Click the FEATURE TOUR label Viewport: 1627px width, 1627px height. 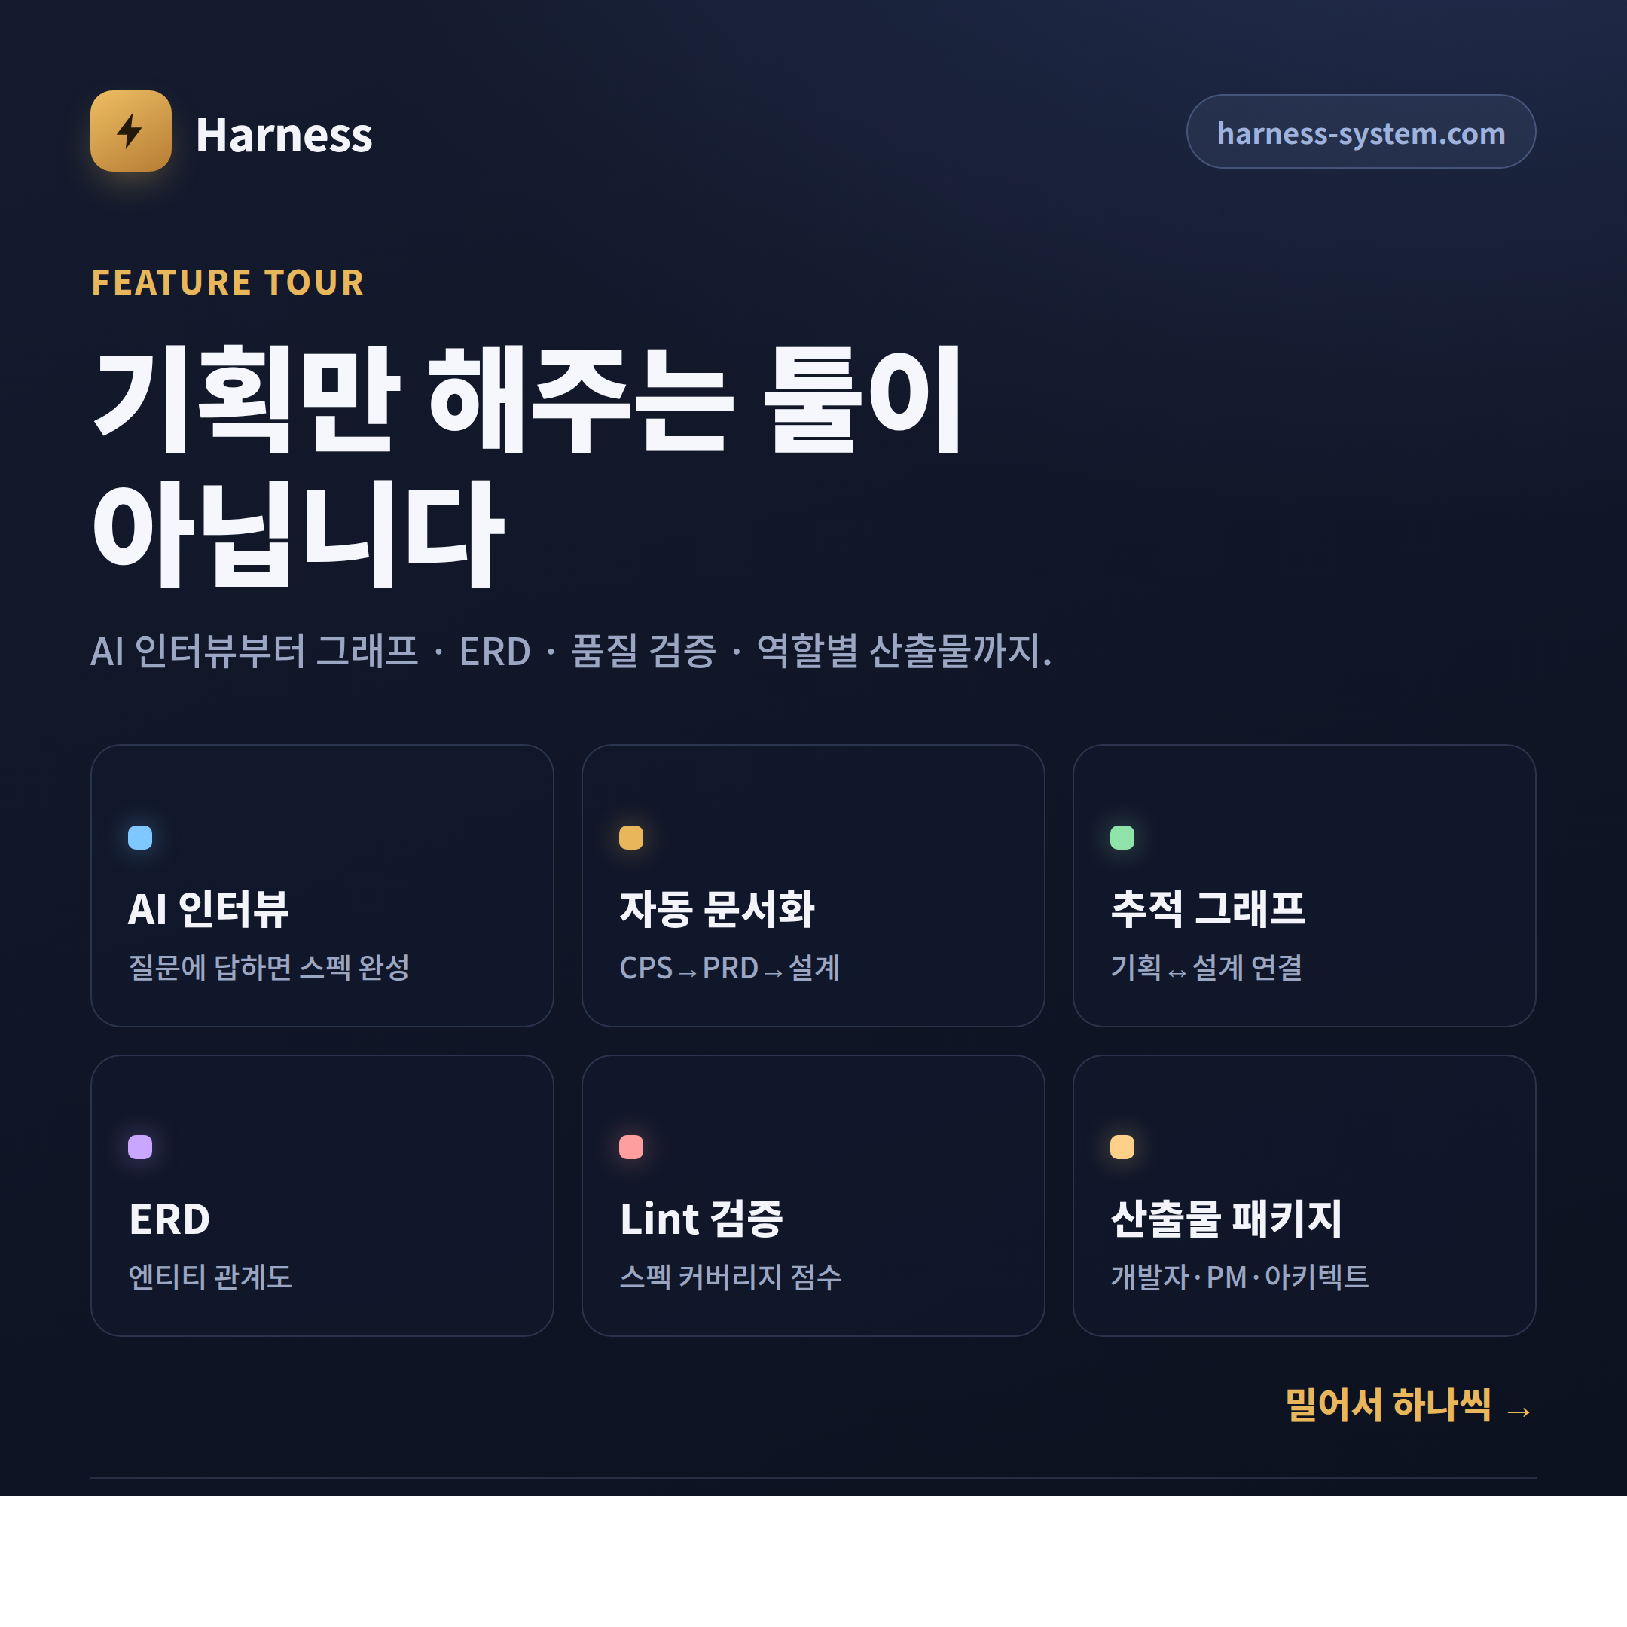227,282
